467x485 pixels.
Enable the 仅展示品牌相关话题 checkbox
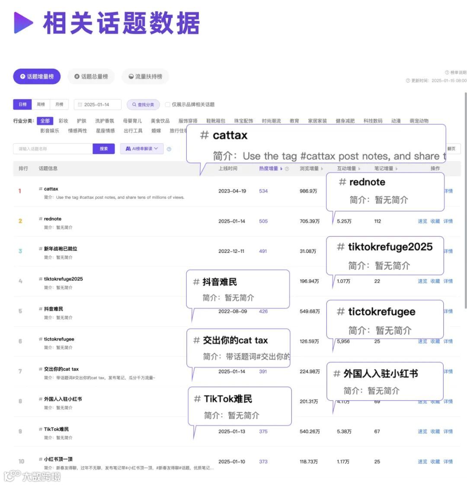pyautogui.click(x=167, y=104)
